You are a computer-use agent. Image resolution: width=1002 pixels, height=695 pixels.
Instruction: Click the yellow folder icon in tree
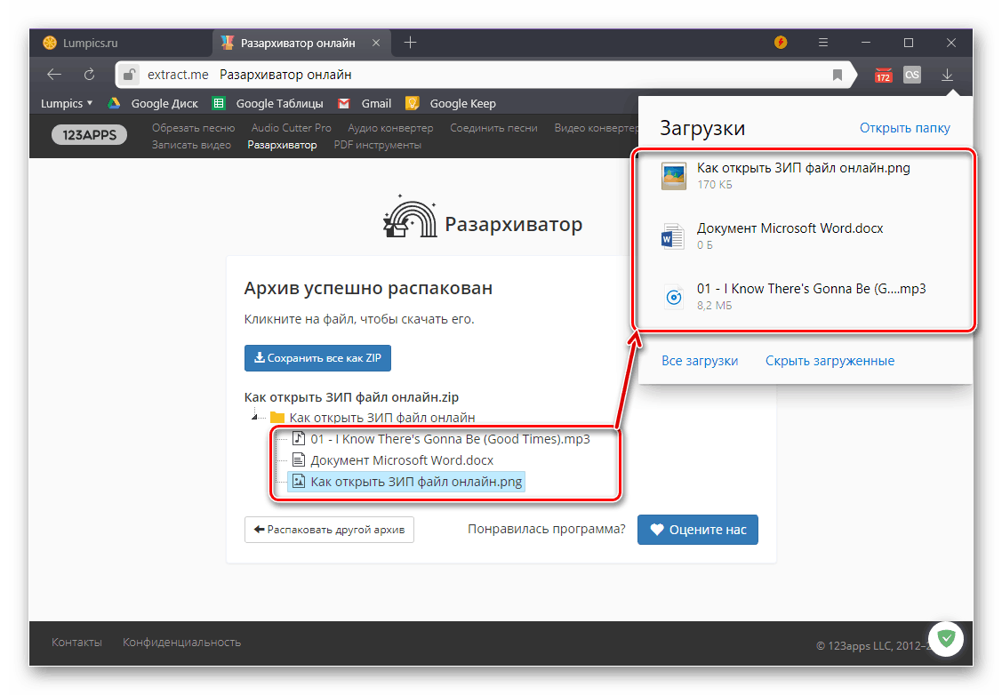point(277,417)
